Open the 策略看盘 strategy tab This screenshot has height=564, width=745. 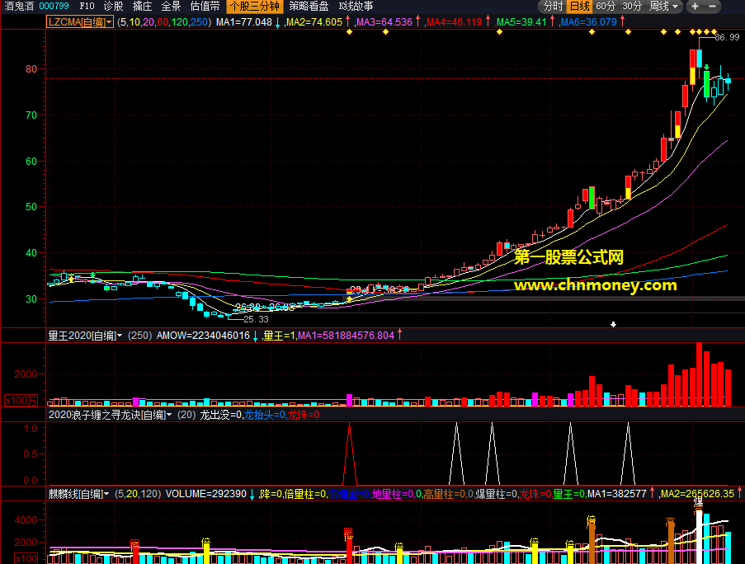click(309, 6)
